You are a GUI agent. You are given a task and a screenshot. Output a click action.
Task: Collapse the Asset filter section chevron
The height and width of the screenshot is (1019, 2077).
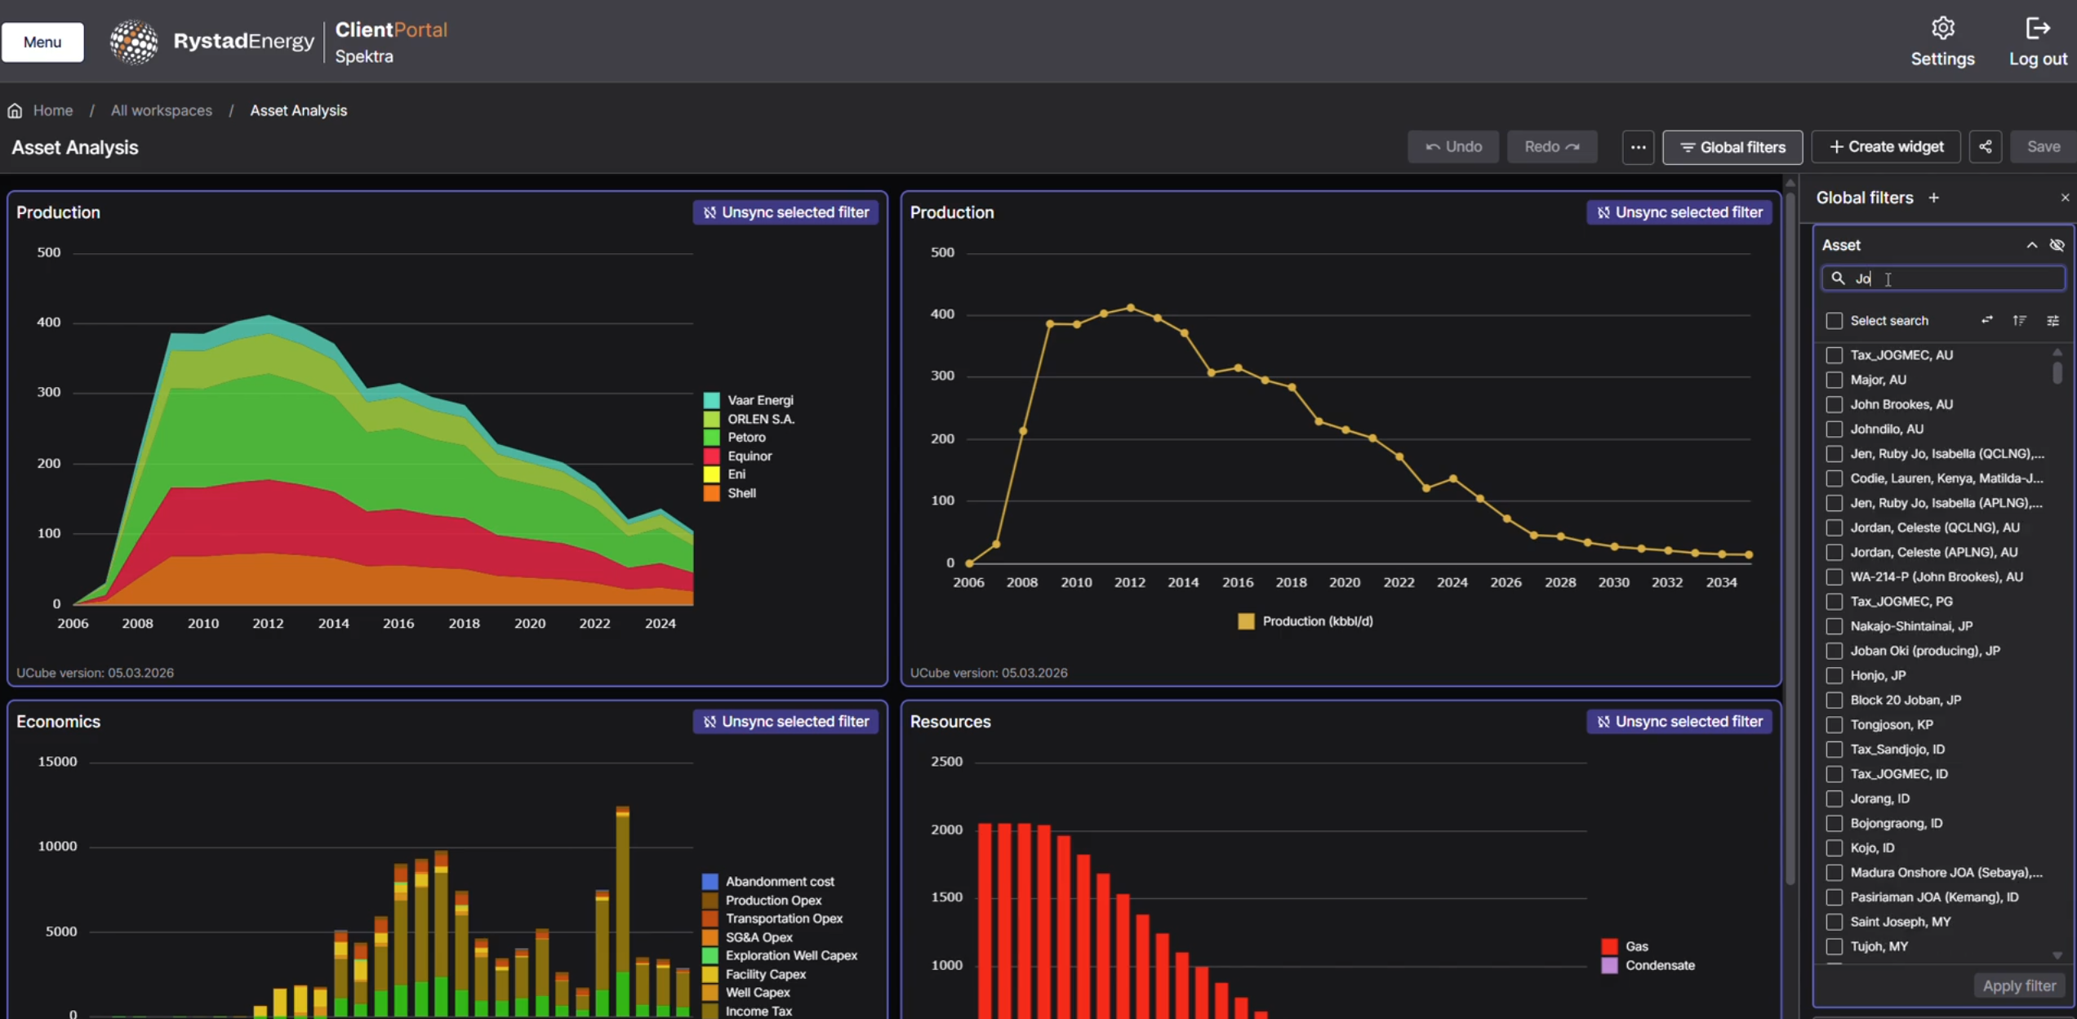[x=2031, y=245]
